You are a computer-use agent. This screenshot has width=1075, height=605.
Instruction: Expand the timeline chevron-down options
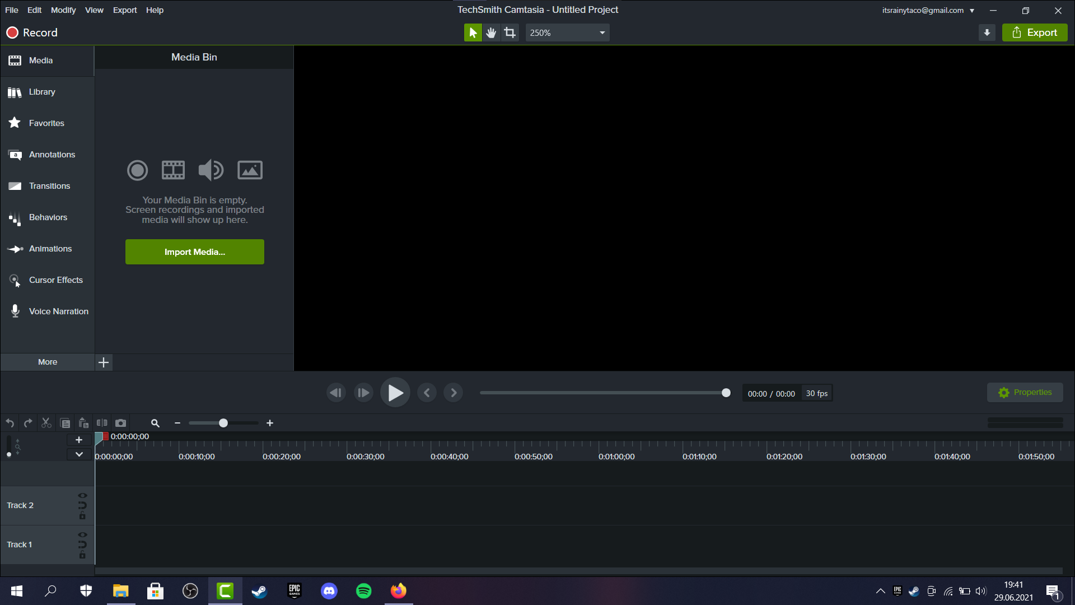coord(79,454)
